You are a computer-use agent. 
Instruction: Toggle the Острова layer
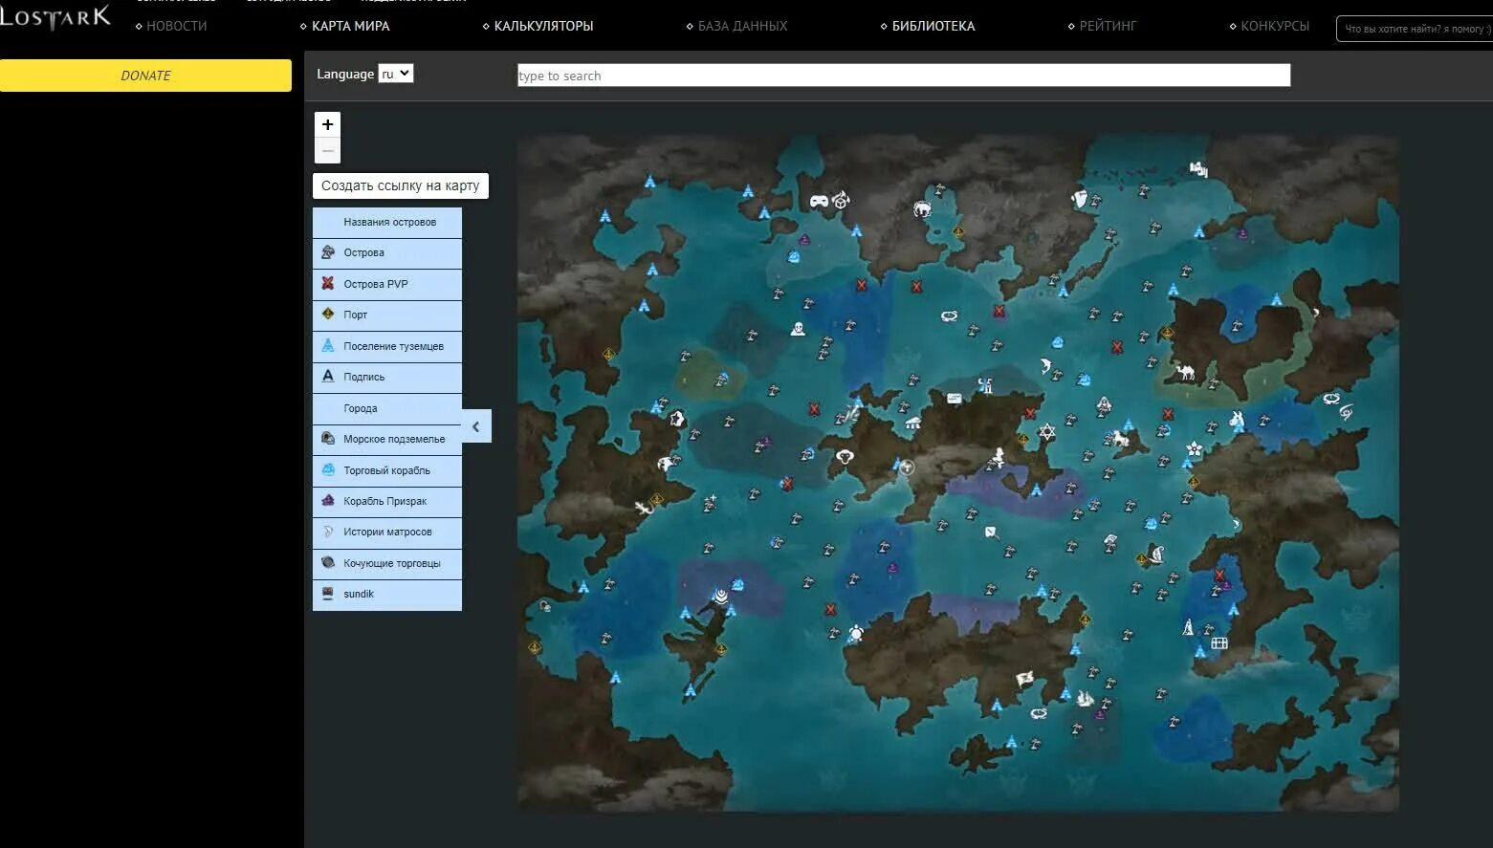[x=387, y=253]
